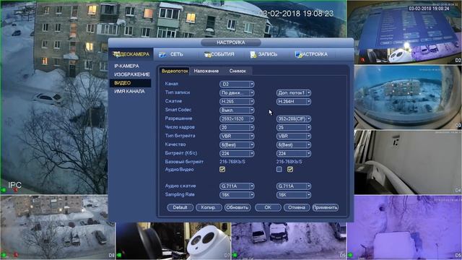Open the Разрешение dropdown 2592x1520
This screenshot has height=260, width=462.
(x=237, y=118)
